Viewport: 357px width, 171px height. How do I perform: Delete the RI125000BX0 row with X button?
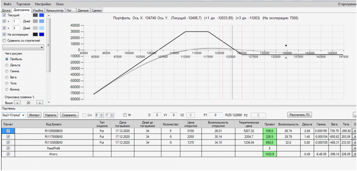(x=354, y=131)
